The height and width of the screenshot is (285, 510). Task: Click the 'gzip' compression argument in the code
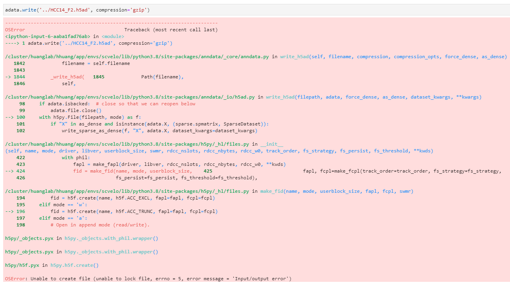[139, 9]
